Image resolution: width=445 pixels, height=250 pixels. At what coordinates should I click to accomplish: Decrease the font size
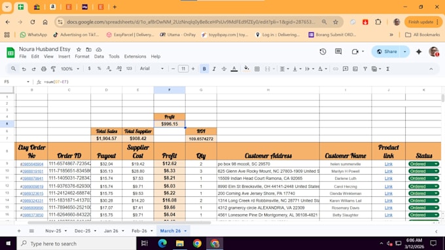pos(173,69)
